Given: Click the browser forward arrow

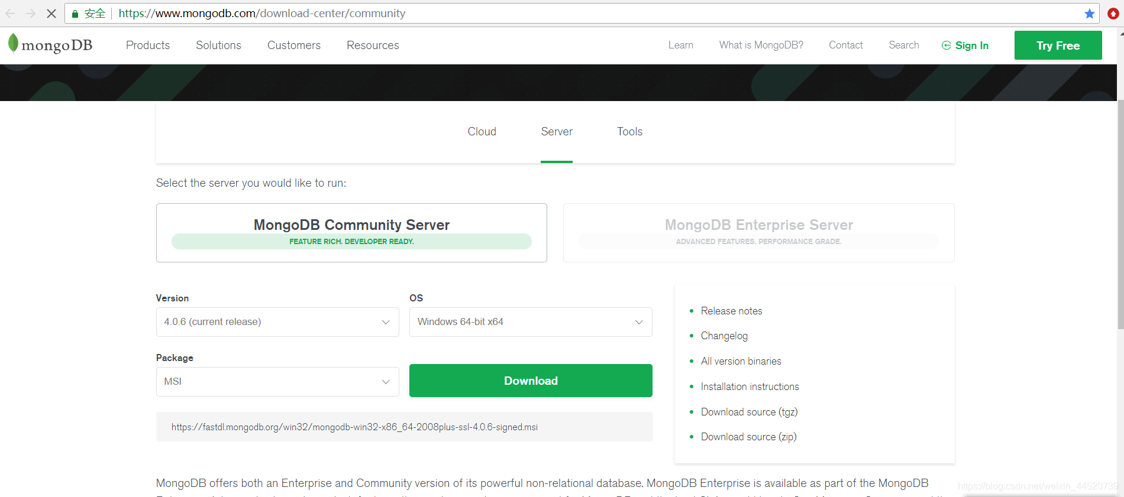Looking at the screenshot, I should (x=31, y=13).
